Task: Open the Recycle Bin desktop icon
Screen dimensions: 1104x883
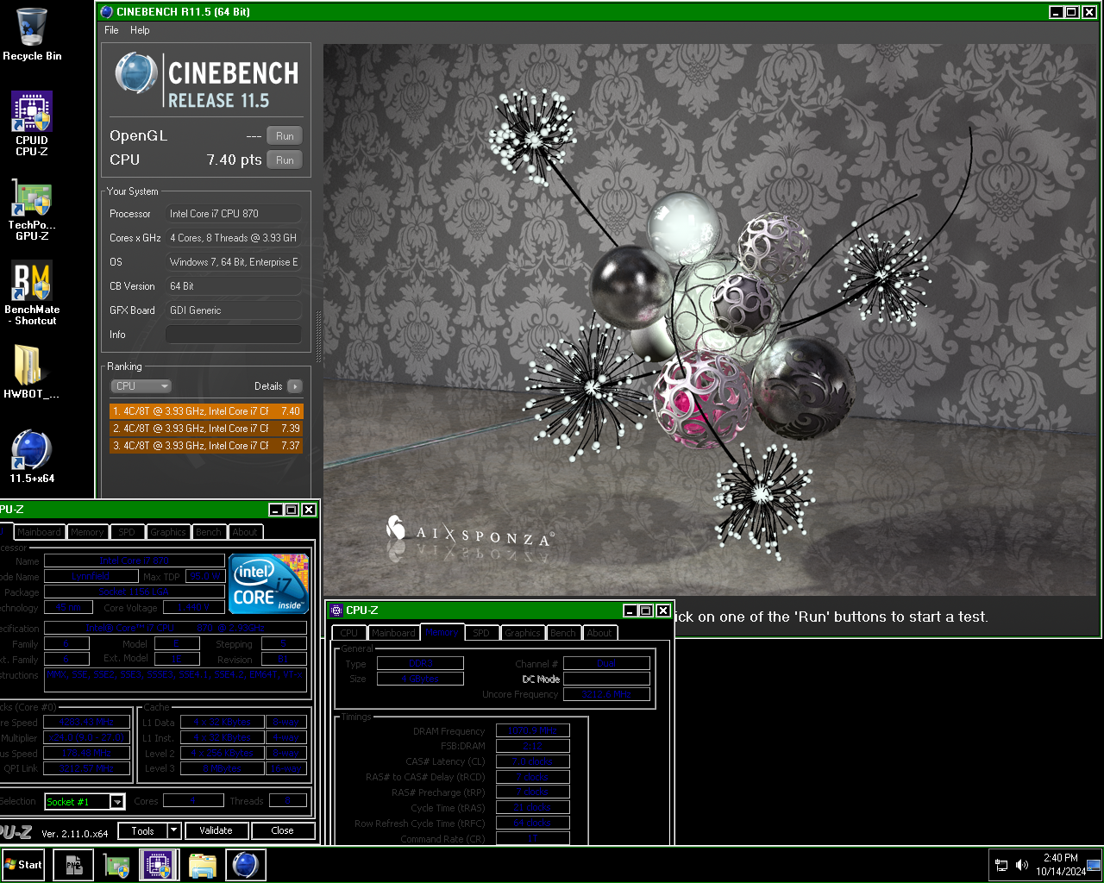Action: [32, 34]
